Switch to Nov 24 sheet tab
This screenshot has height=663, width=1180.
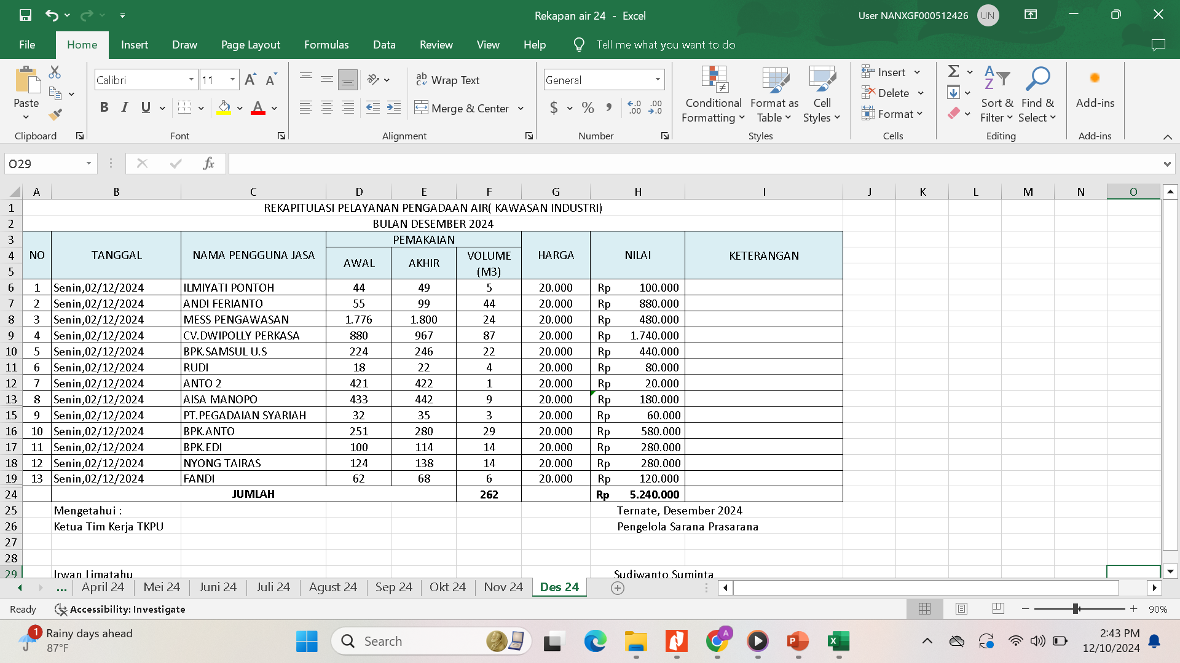point(503,587)
